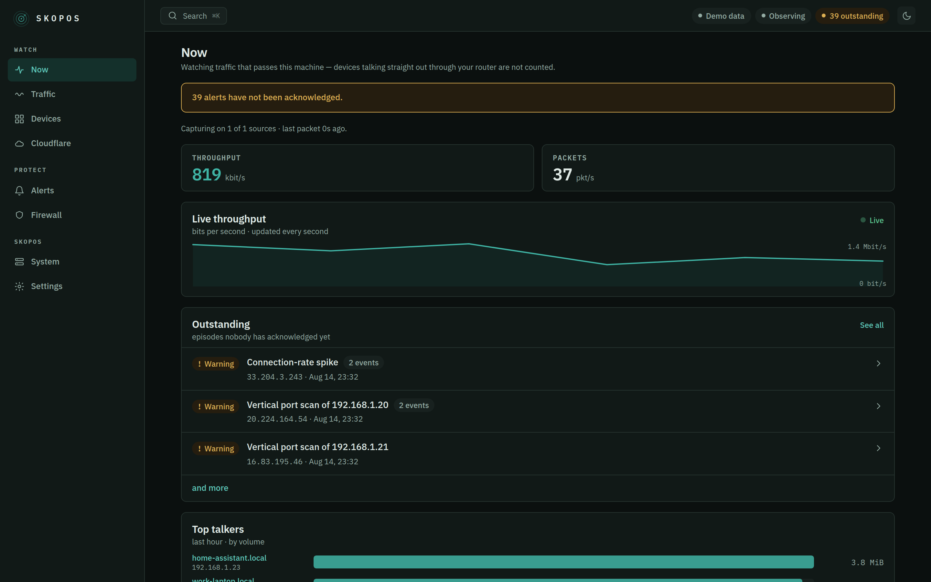Open the Settings page

72,286
